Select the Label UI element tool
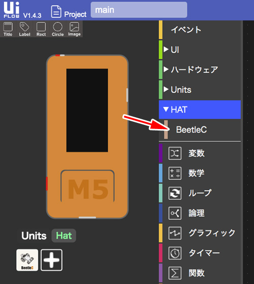The width and height of the screenshot is (254, 284). coord(24,29)
